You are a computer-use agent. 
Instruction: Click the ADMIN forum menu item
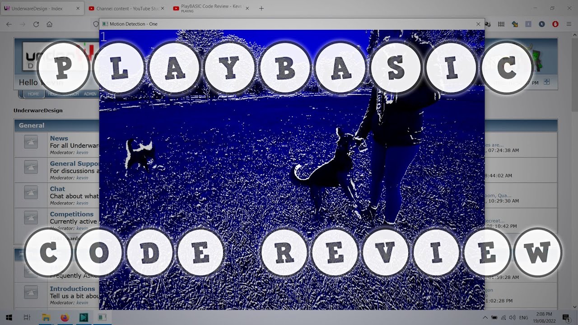tap(90, 94)
